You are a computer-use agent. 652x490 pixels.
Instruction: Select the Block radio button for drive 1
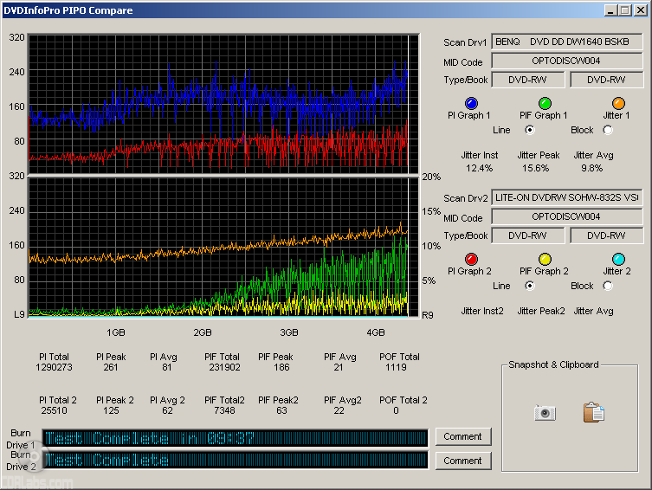point(608,130)
